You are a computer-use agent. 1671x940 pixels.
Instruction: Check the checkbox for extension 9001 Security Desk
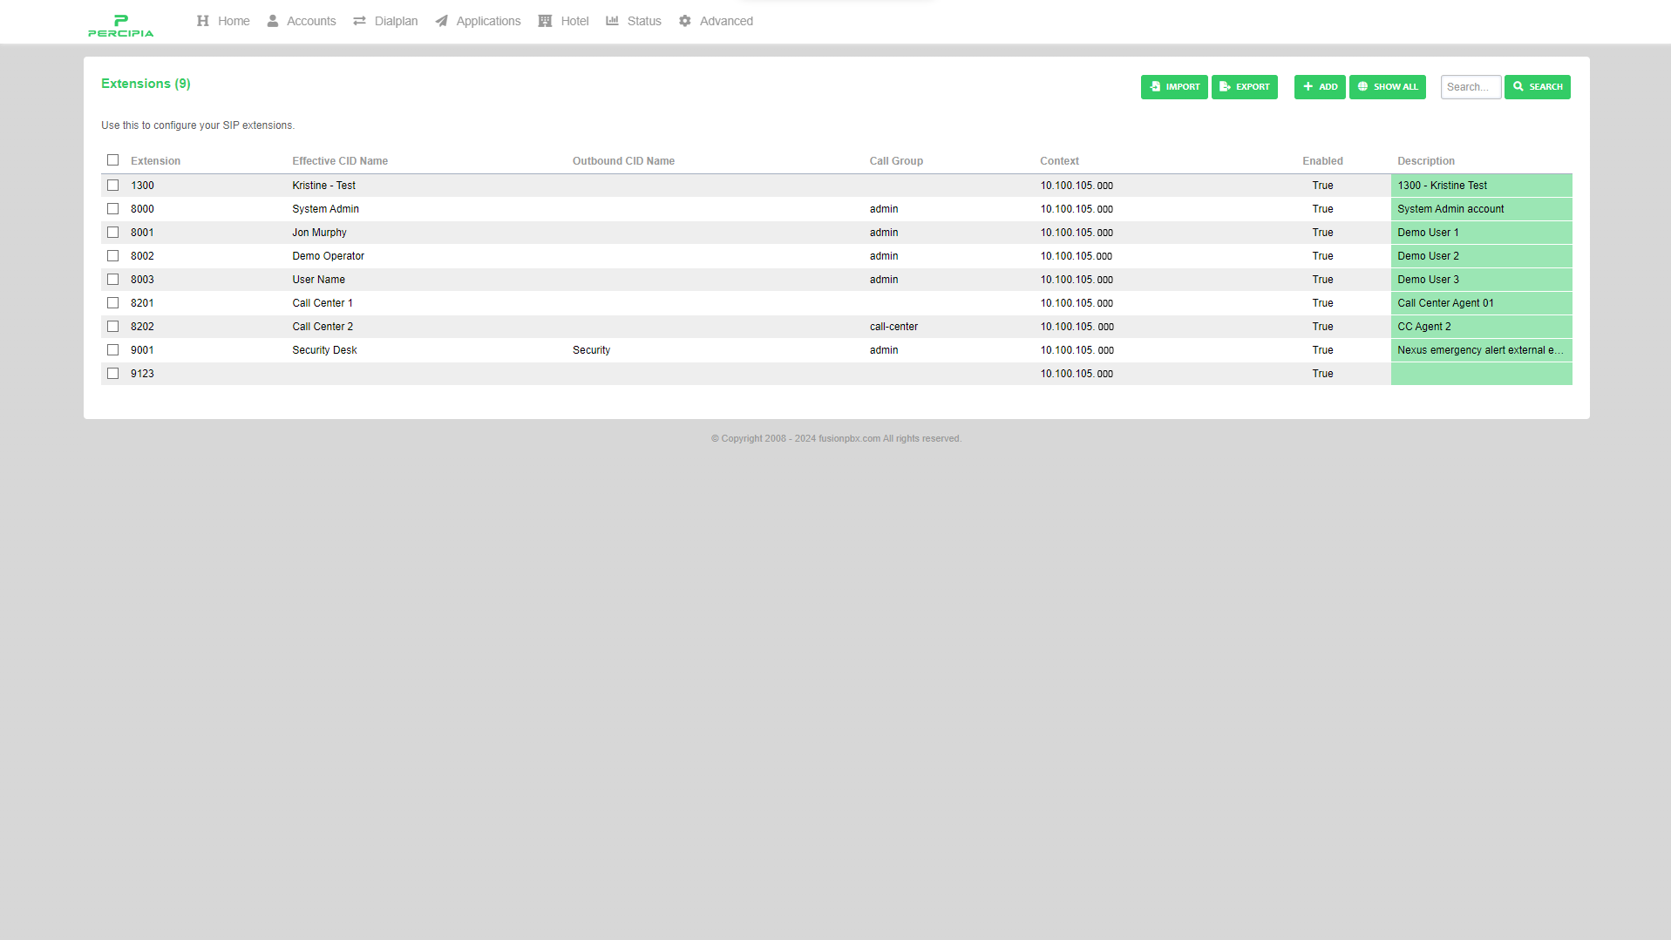112,349
